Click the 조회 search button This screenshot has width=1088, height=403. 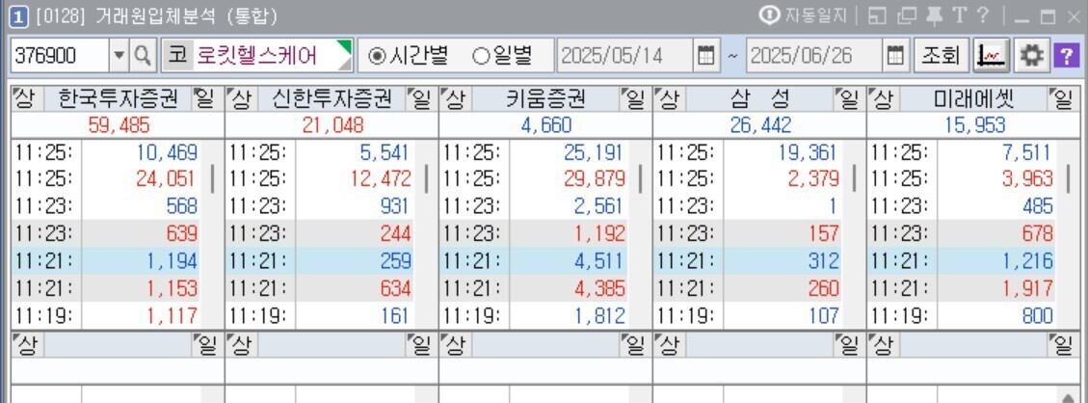click(x=941, y=56)
